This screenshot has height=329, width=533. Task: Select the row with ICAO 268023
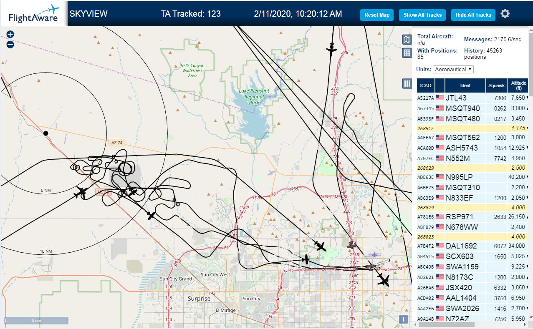pyautogui.click(x=472, y=236)
